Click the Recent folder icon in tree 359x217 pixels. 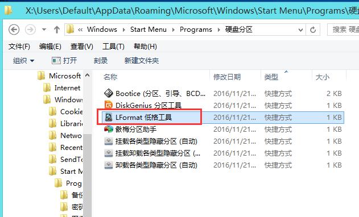coord(53,147)
